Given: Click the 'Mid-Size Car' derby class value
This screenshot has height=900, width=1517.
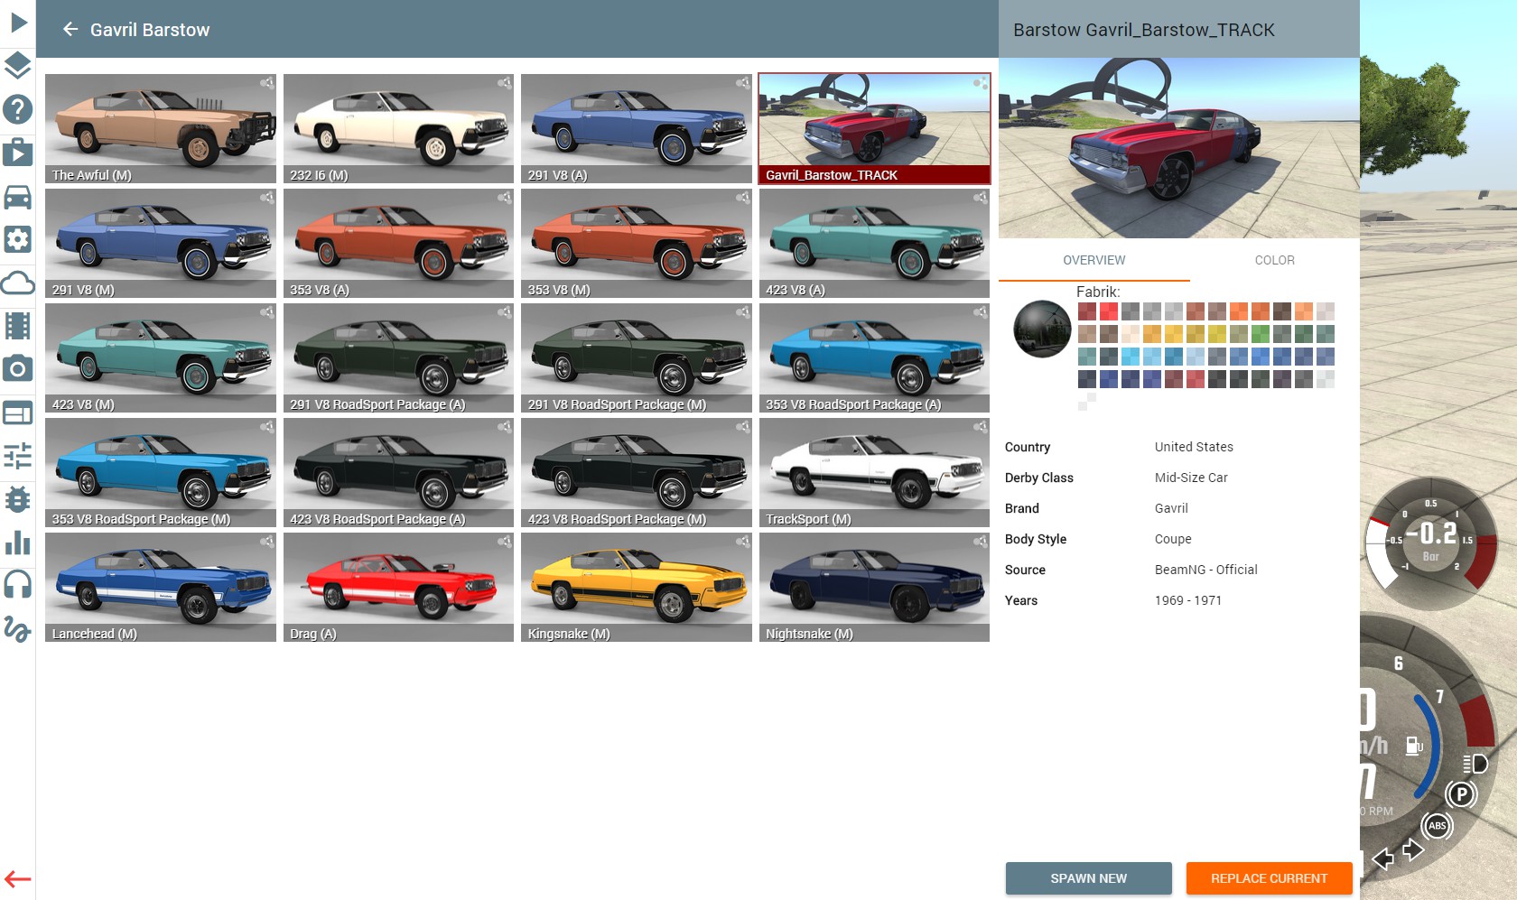Looking at the screenshot, I should [1191, 478].
